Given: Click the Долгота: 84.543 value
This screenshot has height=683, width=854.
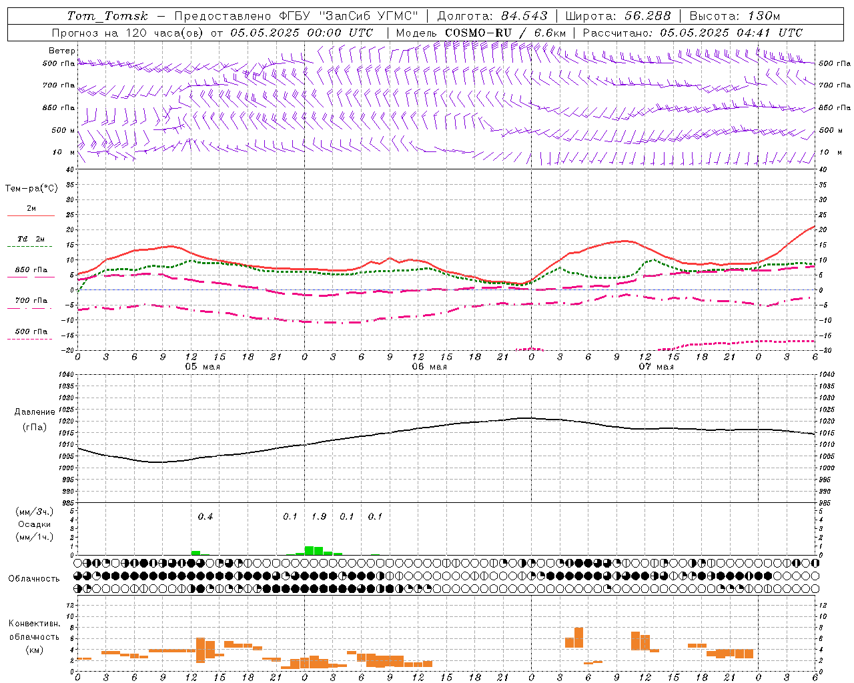Looking at the screenshot, I should pos(492,16).
